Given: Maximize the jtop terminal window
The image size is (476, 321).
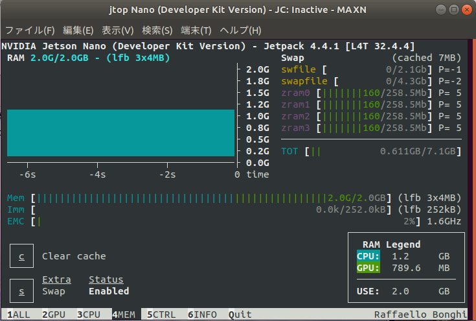Looking at the screenshot, I should (453, 10).
